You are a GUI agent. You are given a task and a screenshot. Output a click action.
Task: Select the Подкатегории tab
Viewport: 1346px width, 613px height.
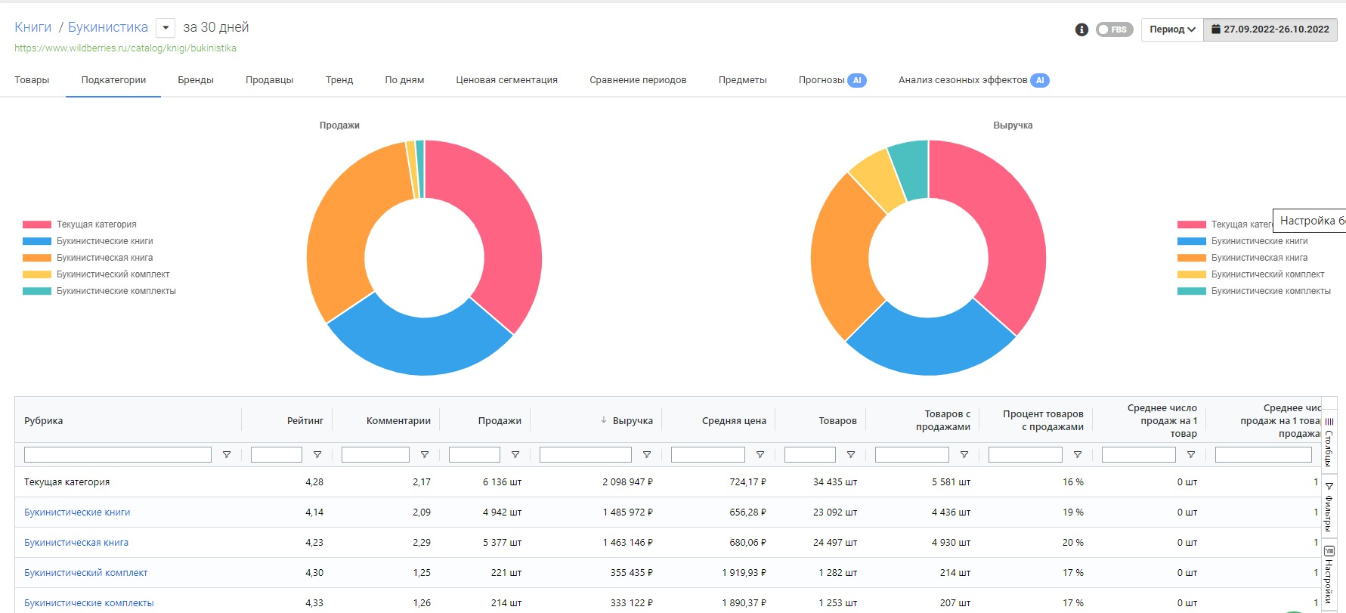(113, 80)
